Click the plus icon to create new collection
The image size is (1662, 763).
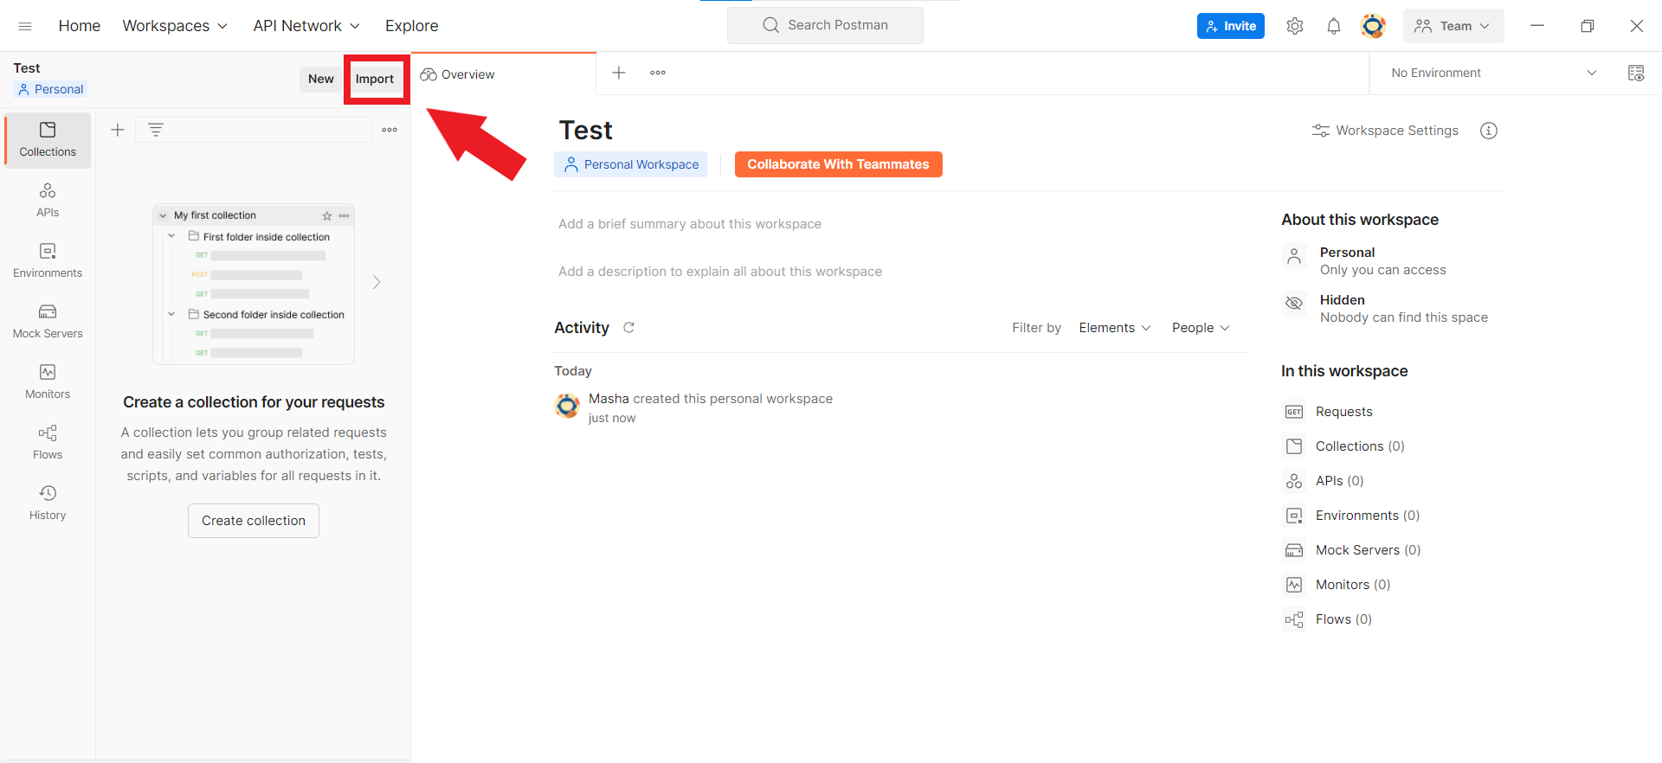click(x=118, y=130)
